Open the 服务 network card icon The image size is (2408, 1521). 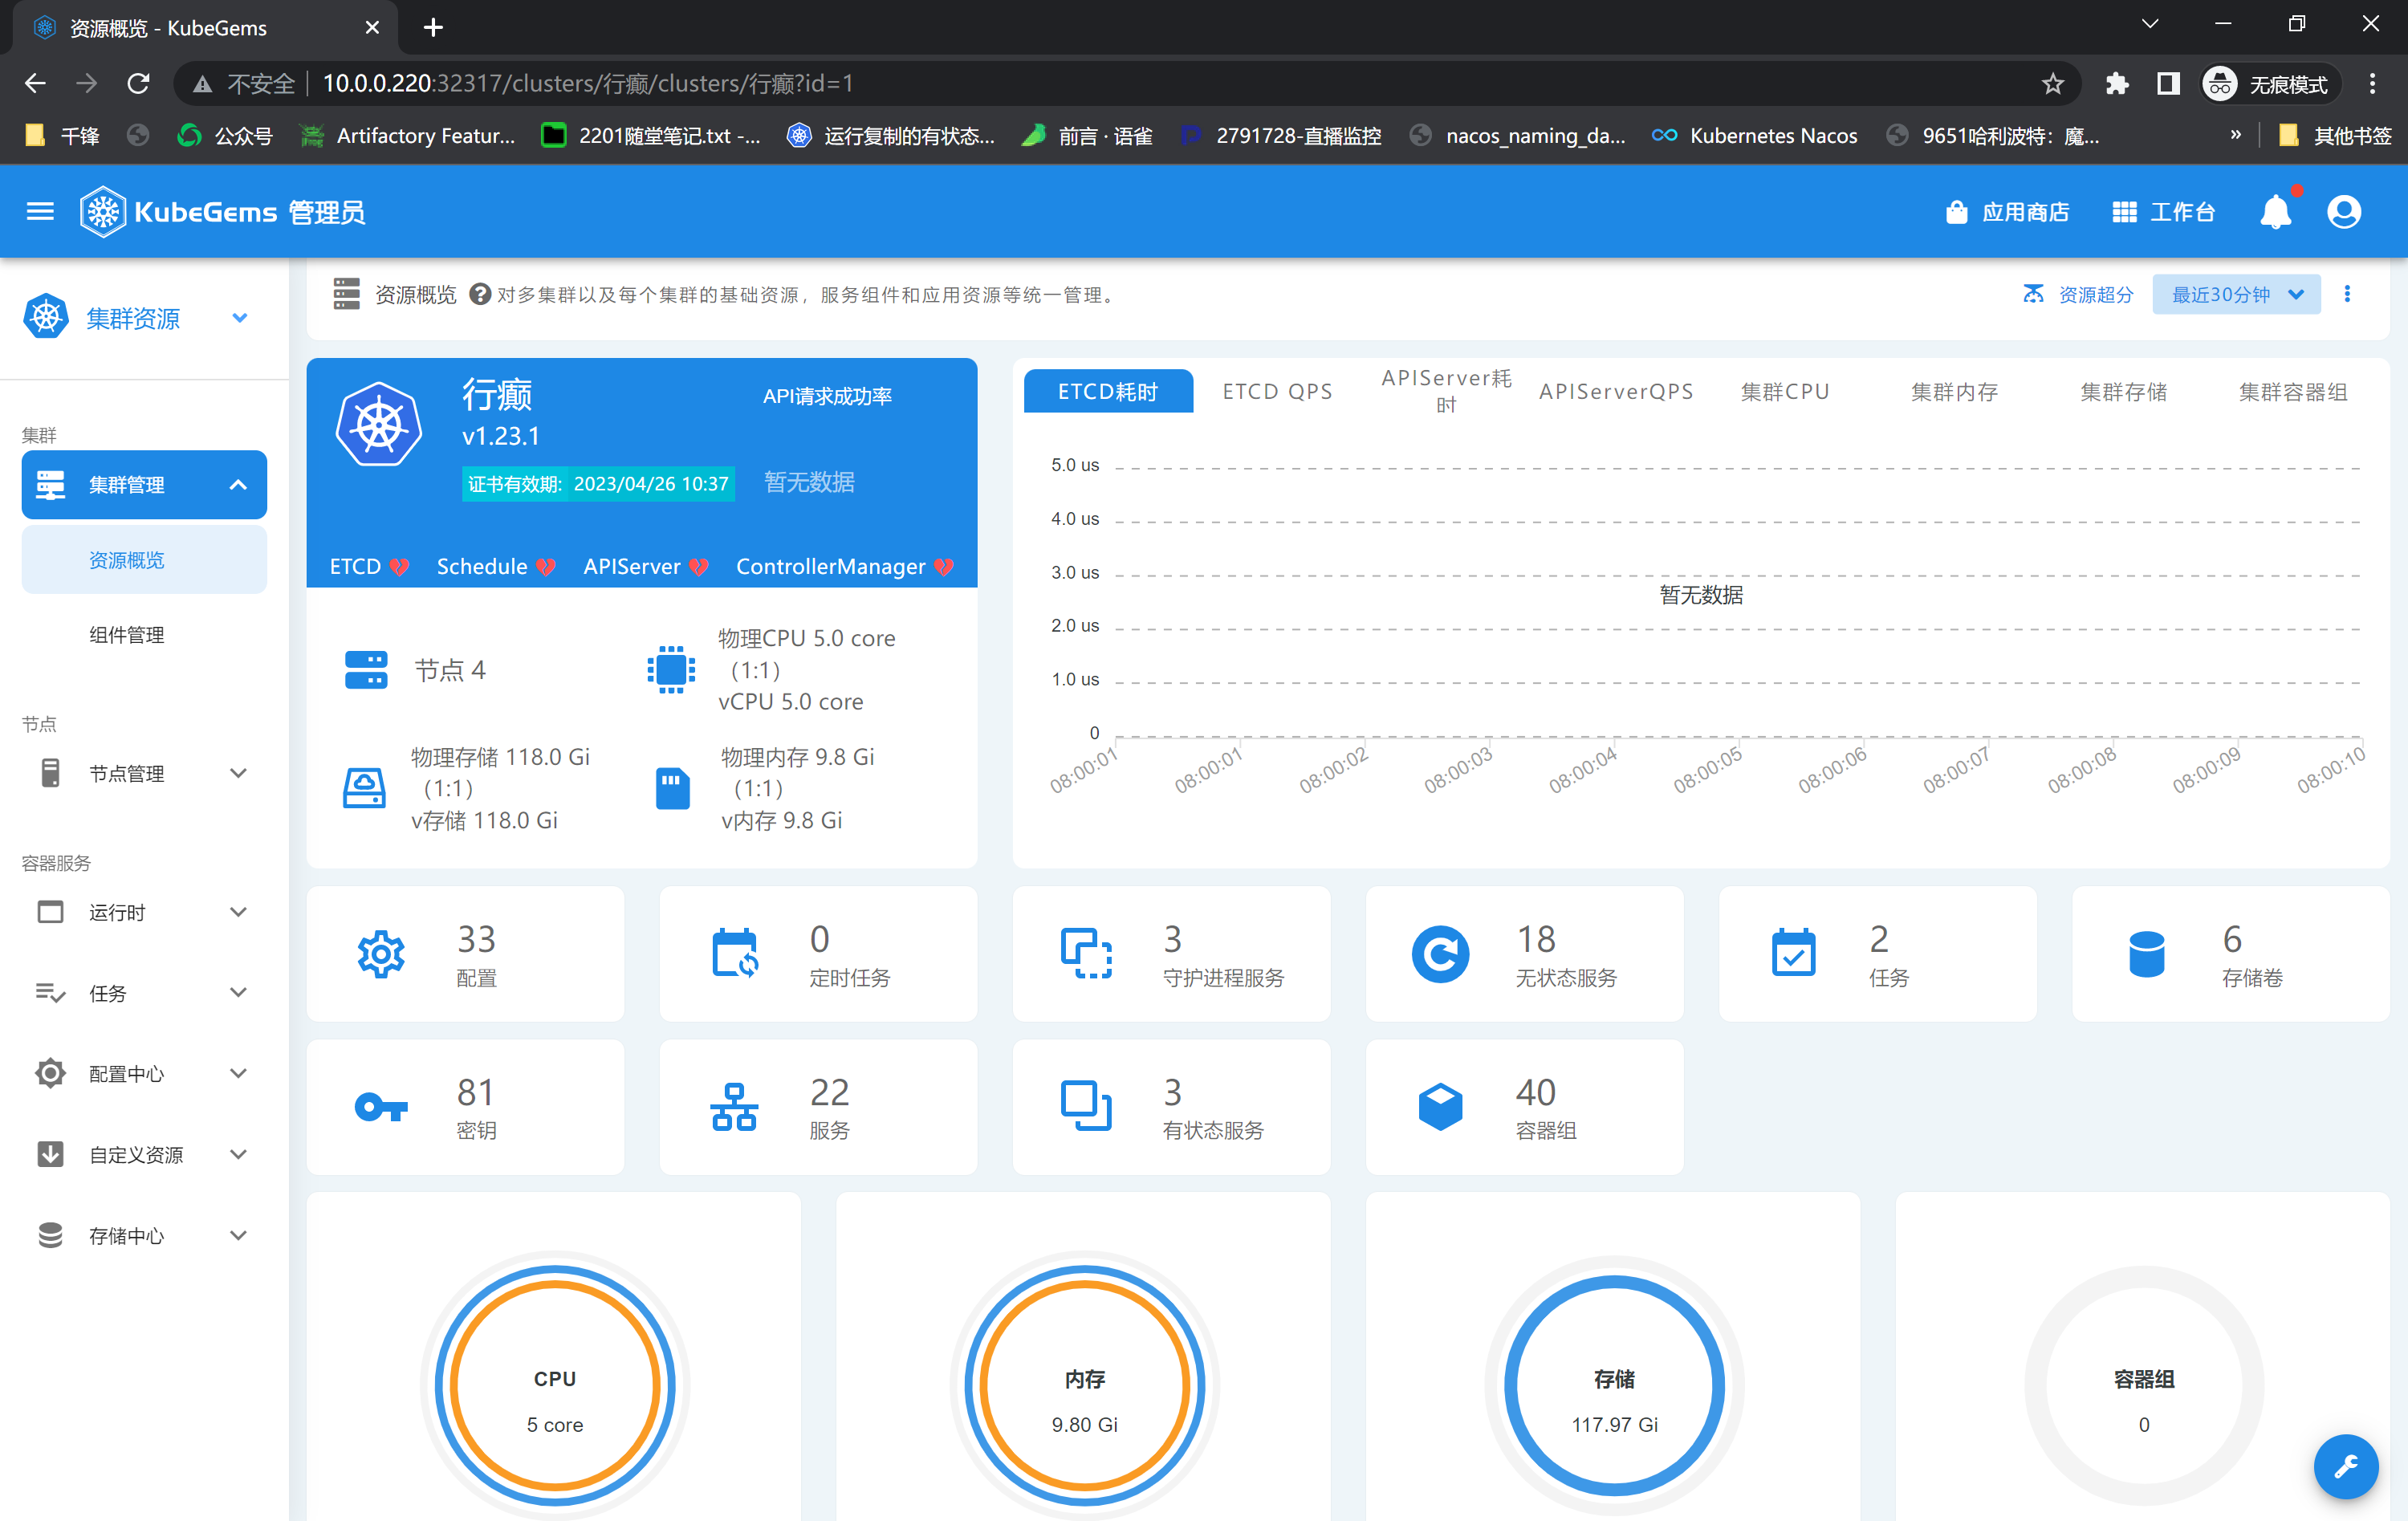(735, 1107)
